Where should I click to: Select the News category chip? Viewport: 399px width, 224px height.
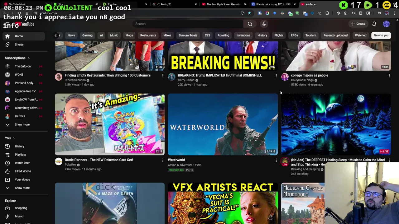pyautogui.click(x=71, y=35)
